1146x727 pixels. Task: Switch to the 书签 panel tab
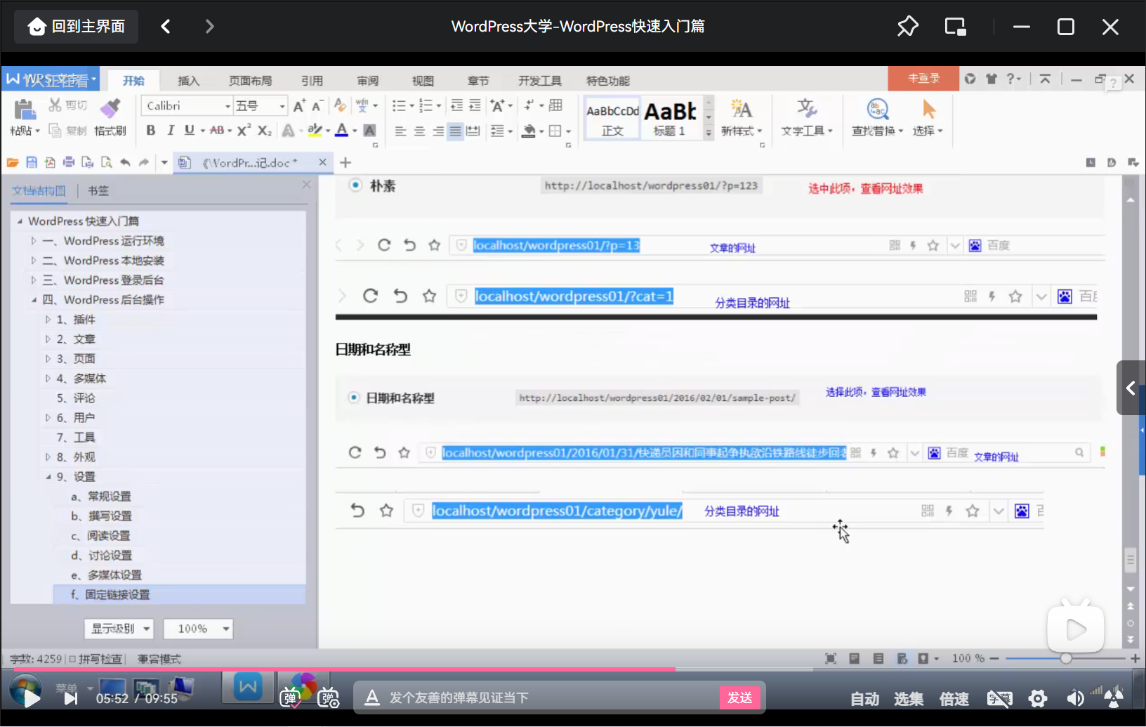point(98,191)
